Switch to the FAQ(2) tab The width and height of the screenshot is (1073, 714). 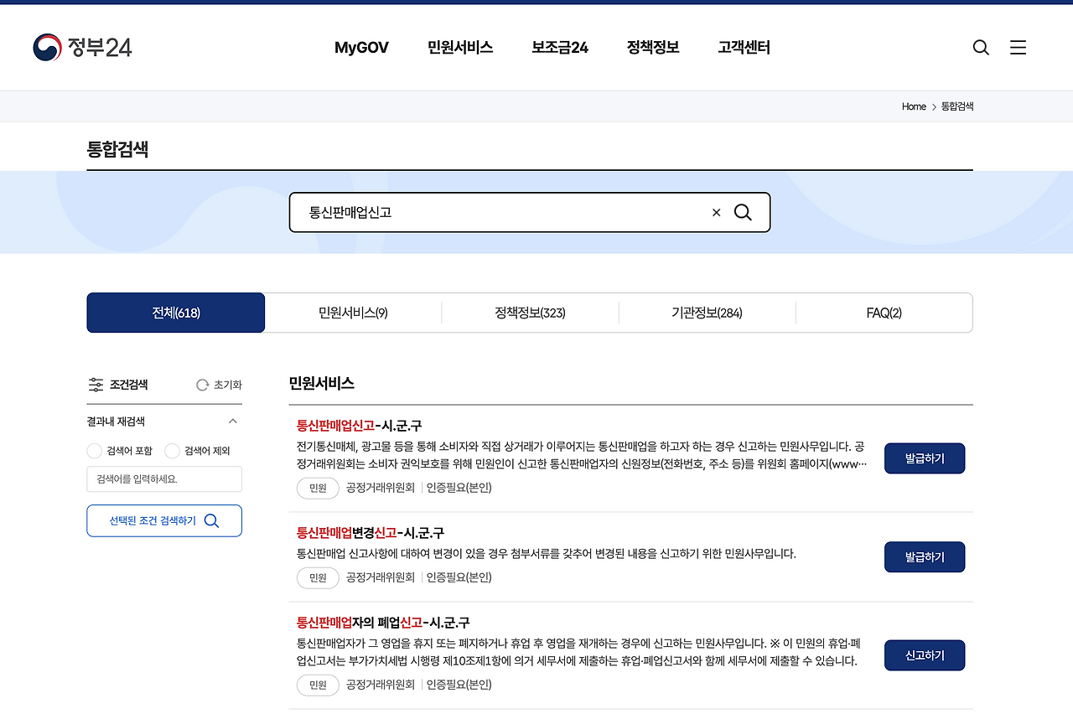coord(884,312)
